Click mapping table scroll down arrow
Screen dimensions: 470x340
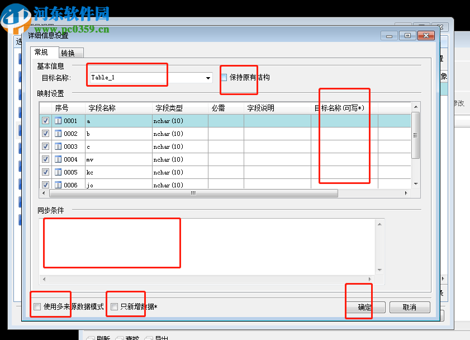point(416,184)
